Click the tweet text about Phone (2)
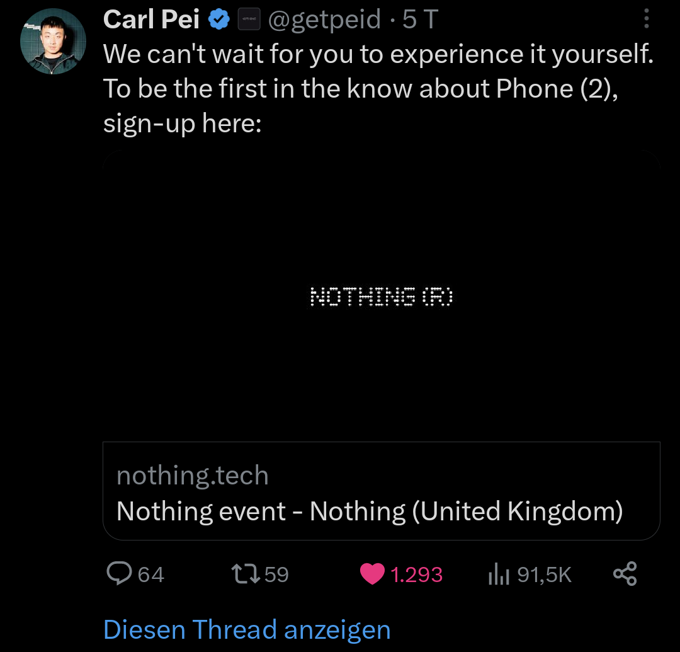680x652 pixels. (x=378, y=88)
